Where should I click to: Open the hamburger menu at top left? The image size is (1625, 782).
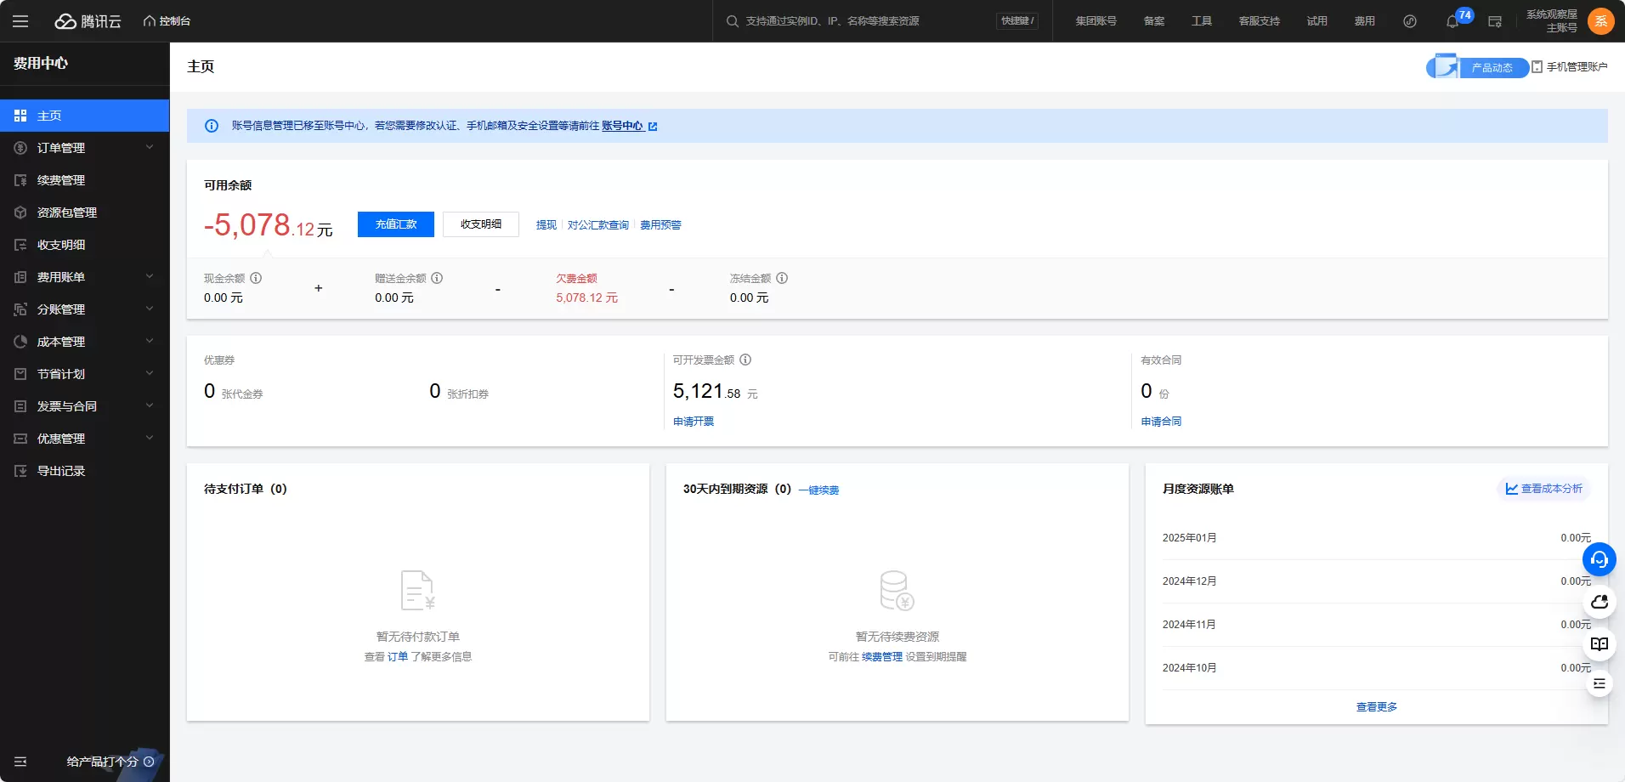click(20, 21)
